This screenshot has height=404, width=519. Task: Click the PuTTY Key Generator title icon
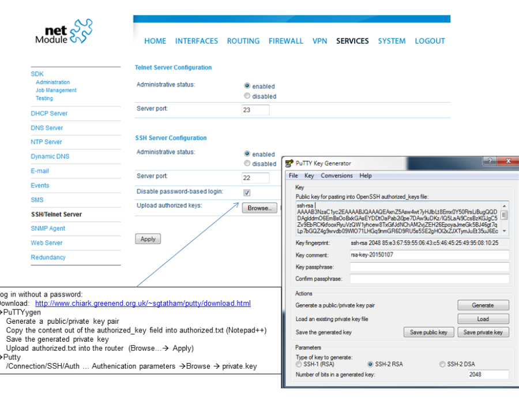[x=289, y=163]
